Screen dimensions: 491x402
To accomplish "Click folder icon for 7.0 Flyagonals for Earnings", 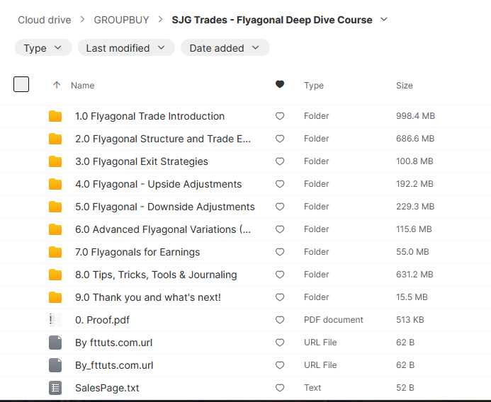I will 55,252.
